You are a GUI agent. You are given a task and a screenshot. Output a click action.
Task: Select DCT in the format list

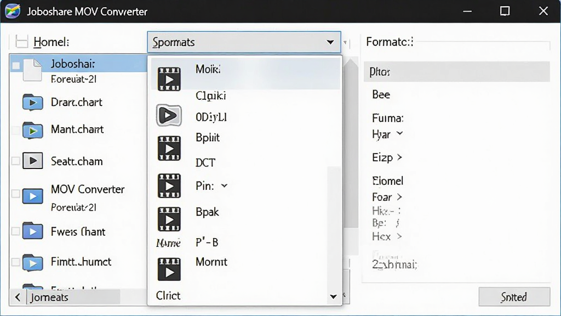pyautogui.click(x=205, y=163)
